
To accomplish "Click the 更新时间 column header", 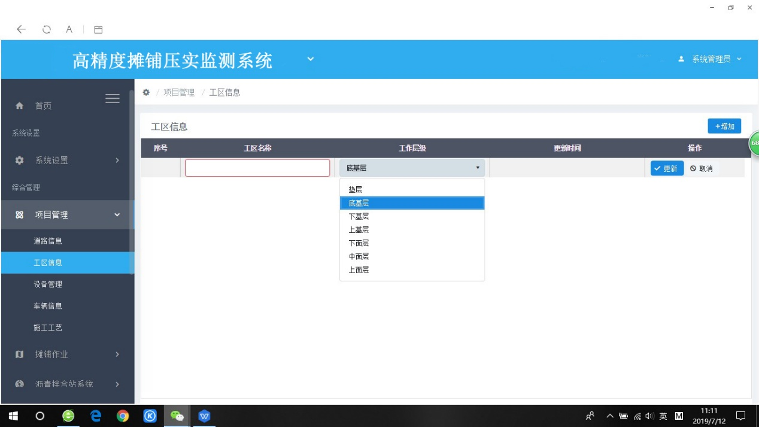I will [567, 148].
